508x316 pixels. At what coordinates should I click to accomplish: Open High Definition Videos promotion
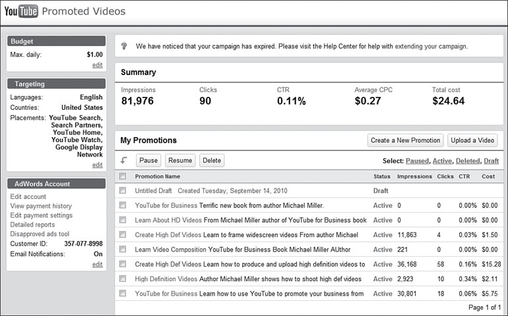click(166, 279)
